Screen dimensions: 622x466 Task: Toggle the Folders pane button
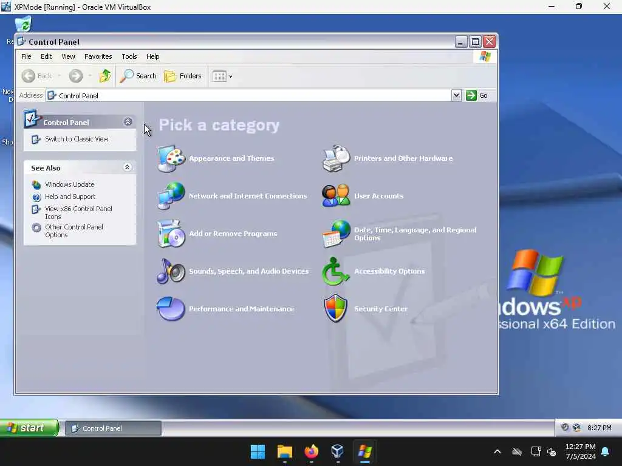(183, 76)
